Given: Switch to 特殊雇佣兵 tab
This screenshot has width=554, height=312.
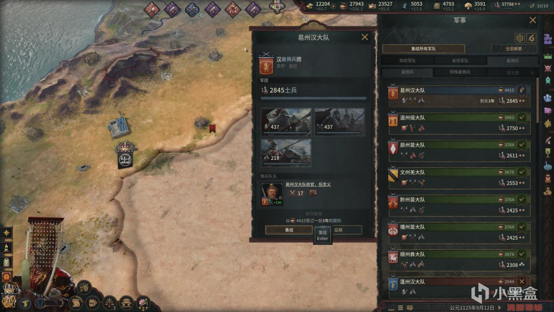Looking at the screenshot, I should coord(460,72).
